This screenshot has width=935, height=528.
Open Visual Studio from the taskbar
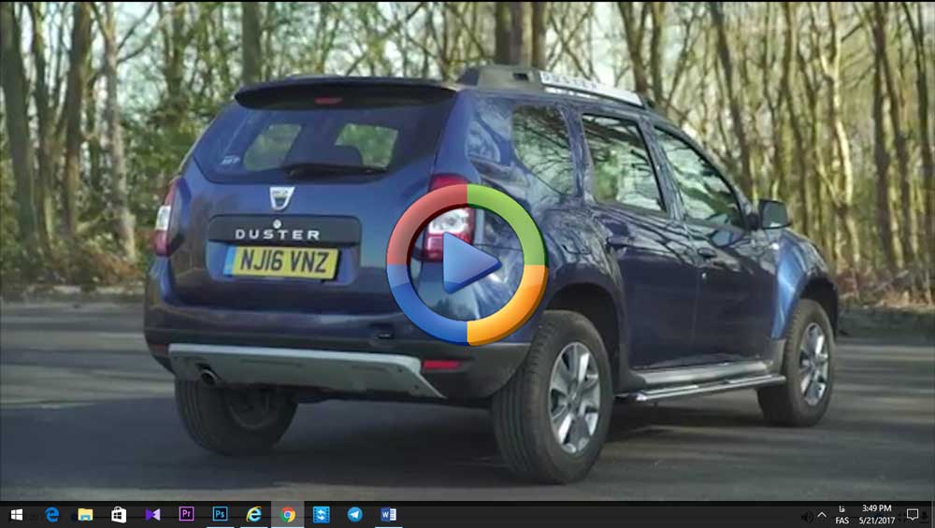click(152, 514)
